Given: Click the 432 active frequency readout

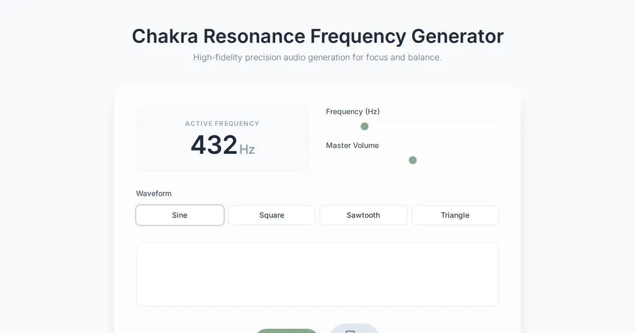Looking at the screenshot, I should pyautogui.click(x=214, y=145).
